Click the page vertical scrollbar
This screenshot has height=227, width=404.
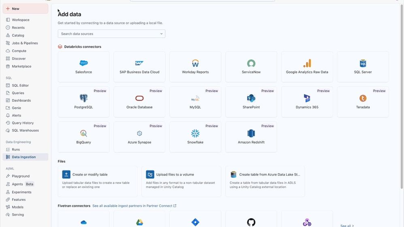[402, 97]
